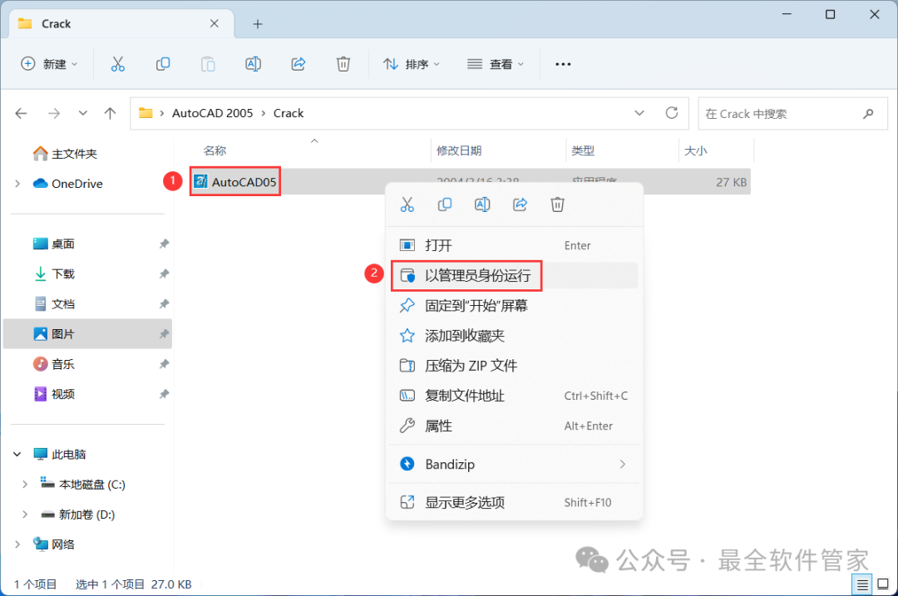Select the AutoCAD05 file
The width and height of the screenshot is (898, 596).
point(235,182)
